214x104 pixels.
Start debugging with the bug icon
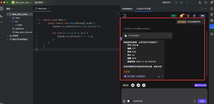[x=182, y=2]
